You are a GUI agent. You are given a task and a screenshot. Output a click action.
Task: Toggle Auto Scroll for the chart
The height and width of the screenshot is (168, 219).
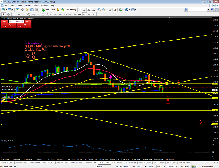[110, 10]
